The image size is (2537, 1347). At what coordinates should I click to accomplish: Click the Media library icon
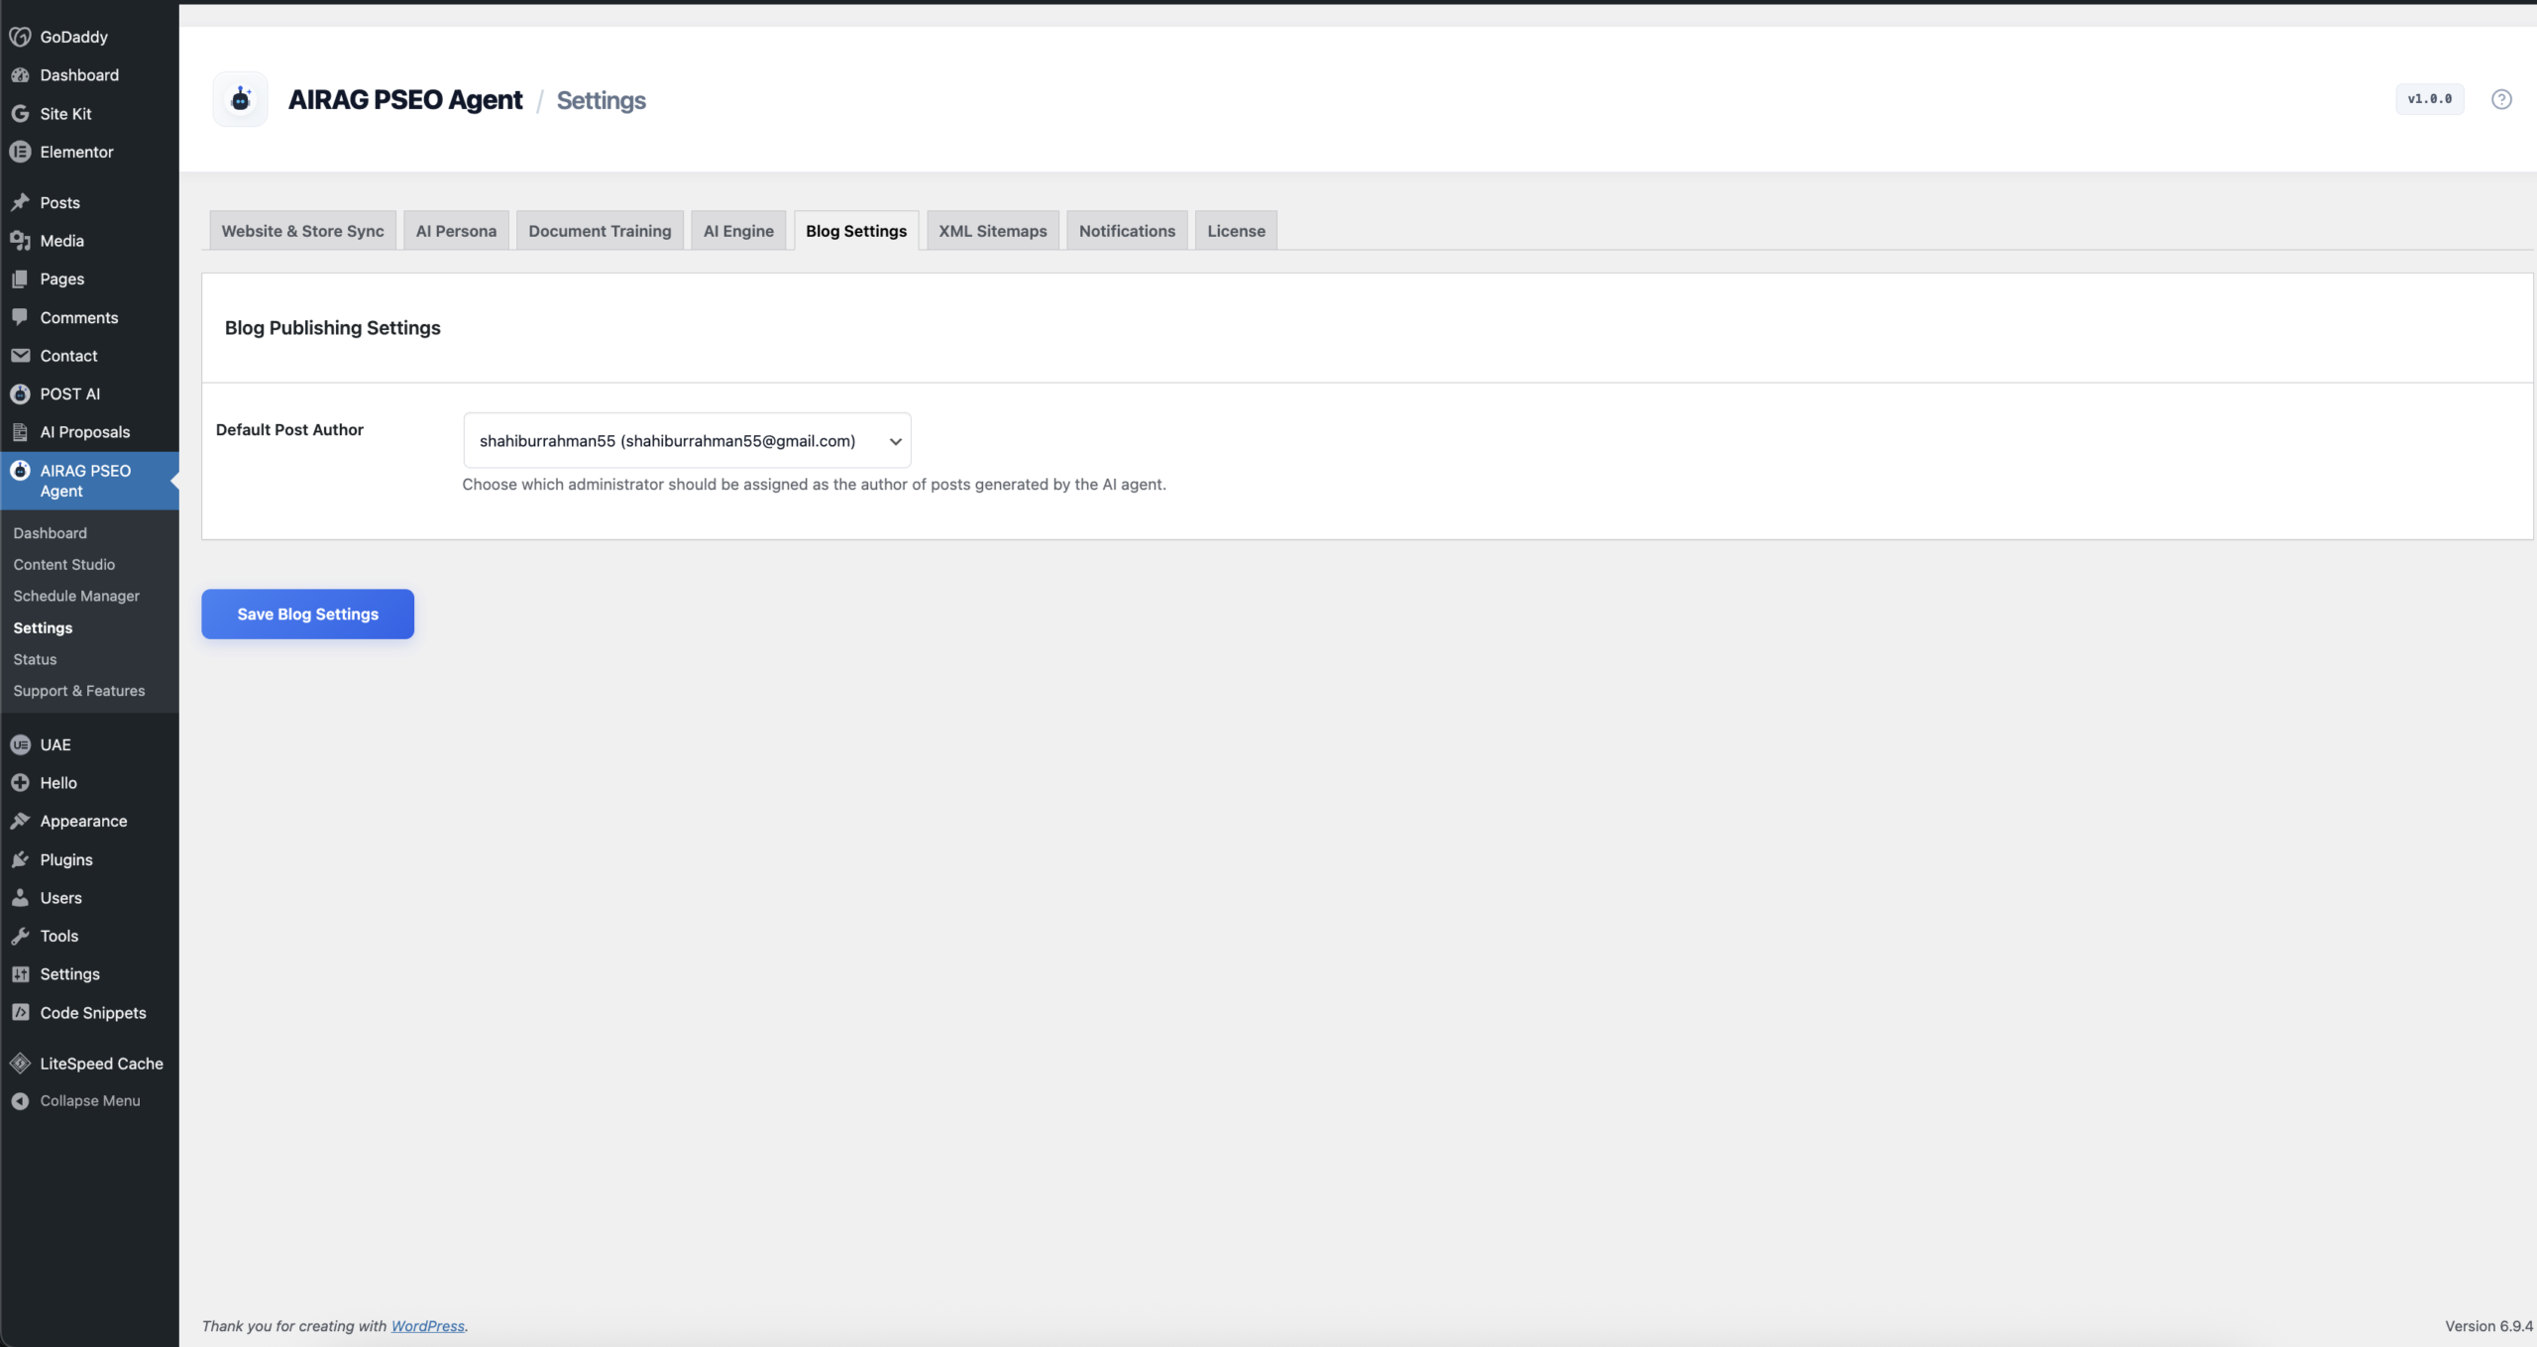[x=20, y=241]
